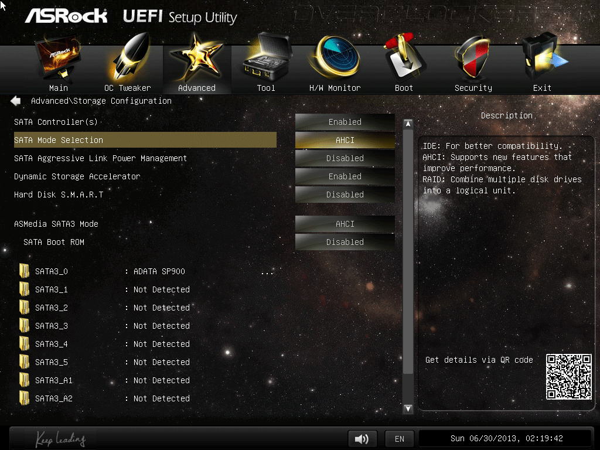600x450 pixels.
Task: Click Not Detected for SATA3_5
Action: point(162,362)
